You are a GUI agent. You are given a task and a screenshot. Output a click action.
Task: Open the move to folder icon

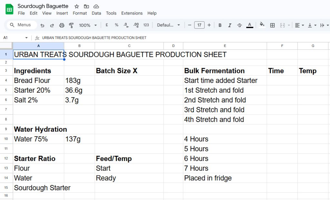pos(86,6)
